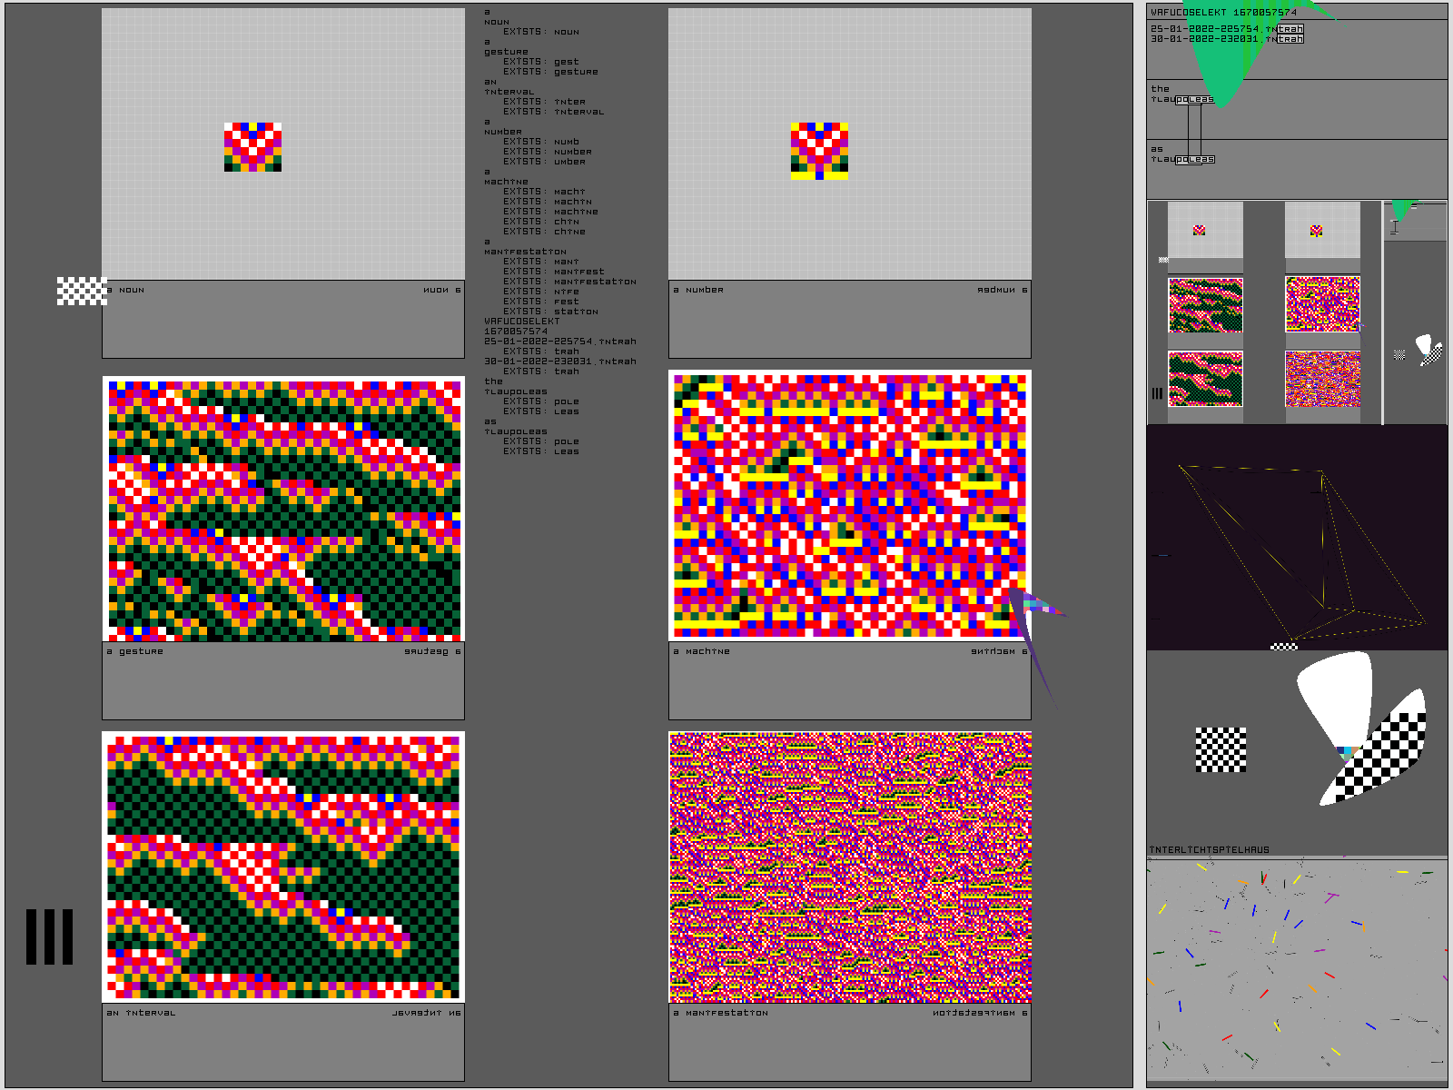The height and width of the screenshot is (1090, 1453).
Task: Click the 'a machine' caption label
Action: click(701, 651)
